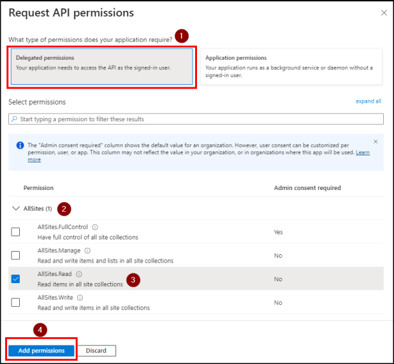This screenshot has height=364, width=394.
Task: Click the Request API permissions title
Action: click(x=71, y=13)
